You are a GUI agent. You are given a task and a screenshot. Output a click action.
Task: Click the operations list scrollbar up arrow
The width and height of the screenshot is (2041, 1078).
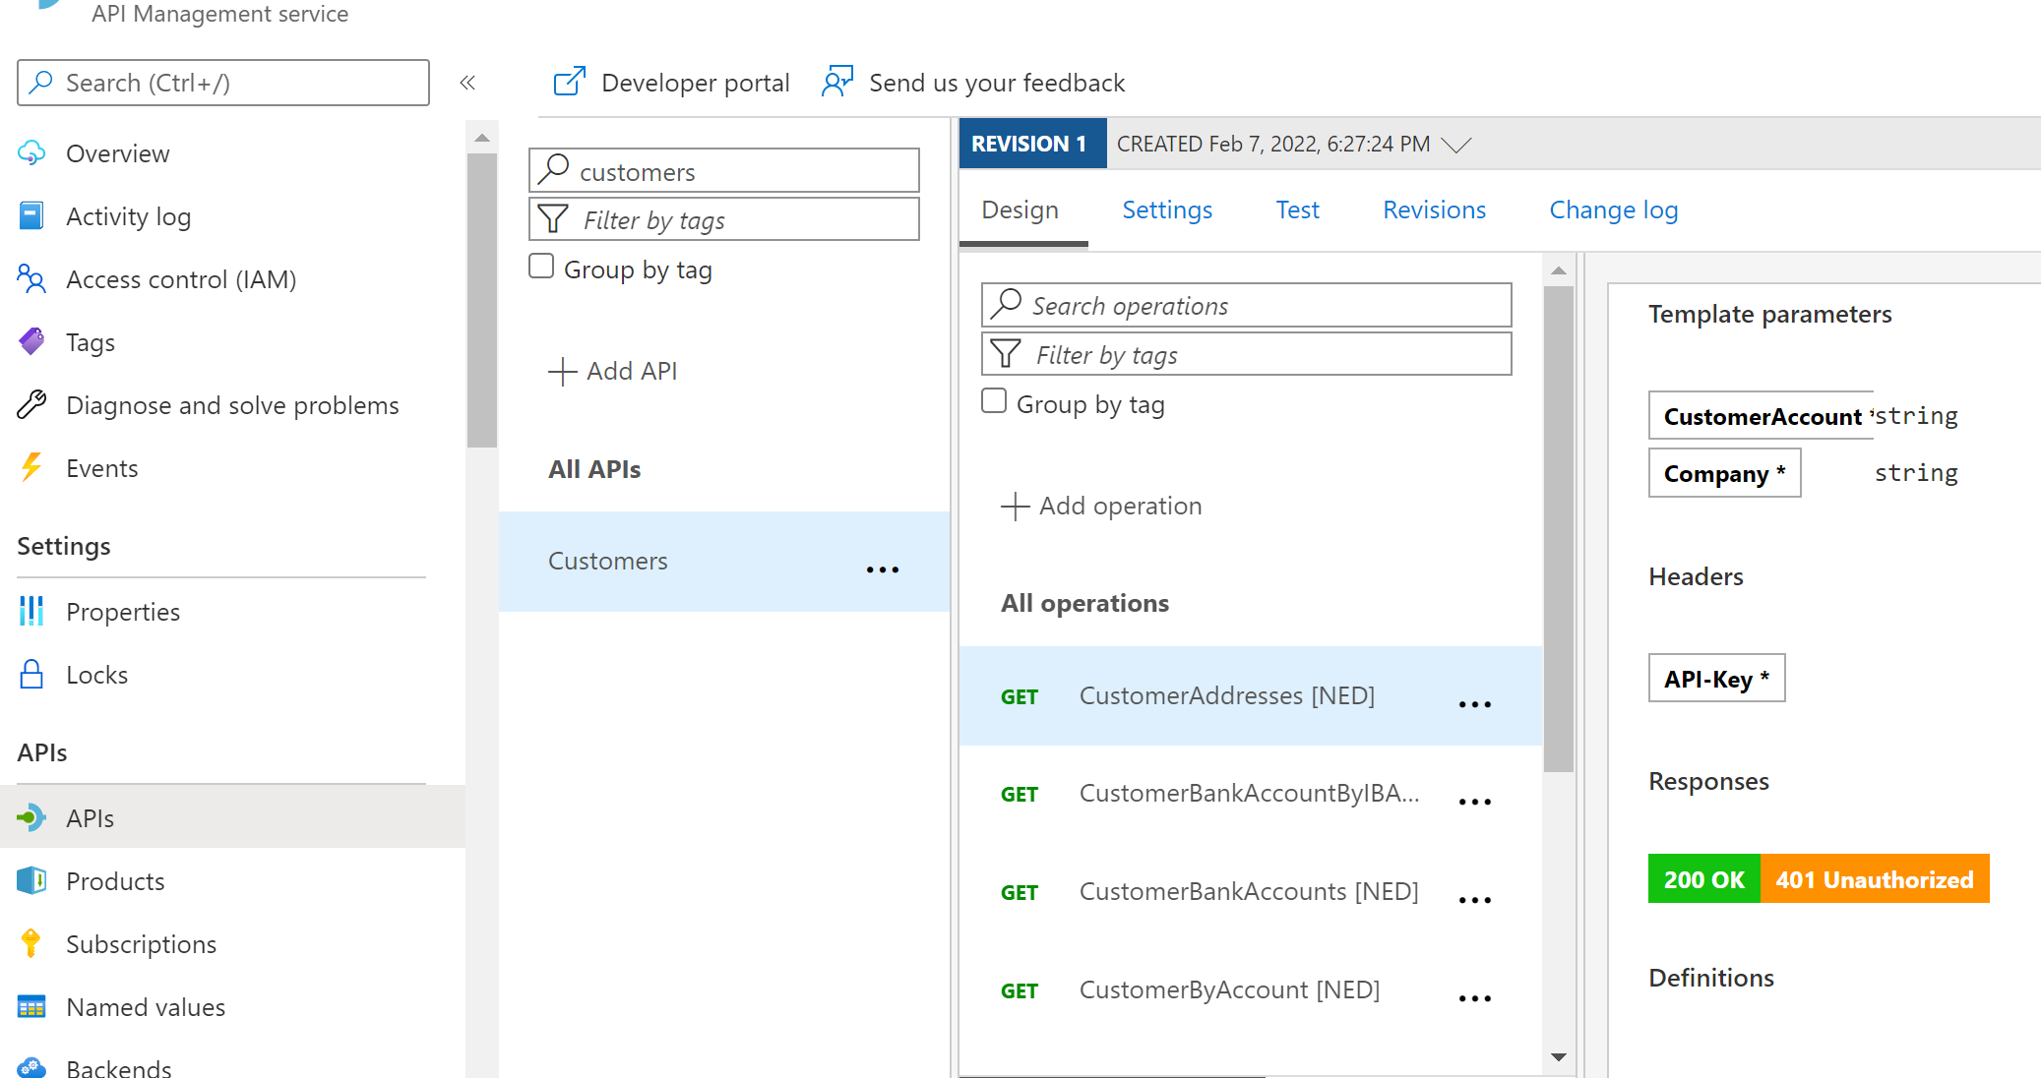pos(1558,269)
